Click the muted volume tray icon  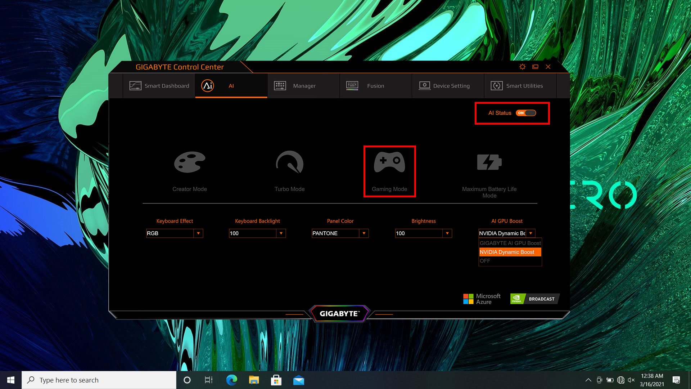coord(631,380)
